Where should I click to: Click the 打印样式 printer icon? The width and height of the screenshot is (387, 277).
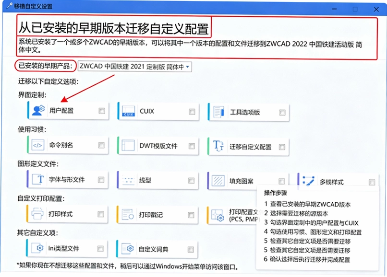pyautogui.click(x=37, y=214)
